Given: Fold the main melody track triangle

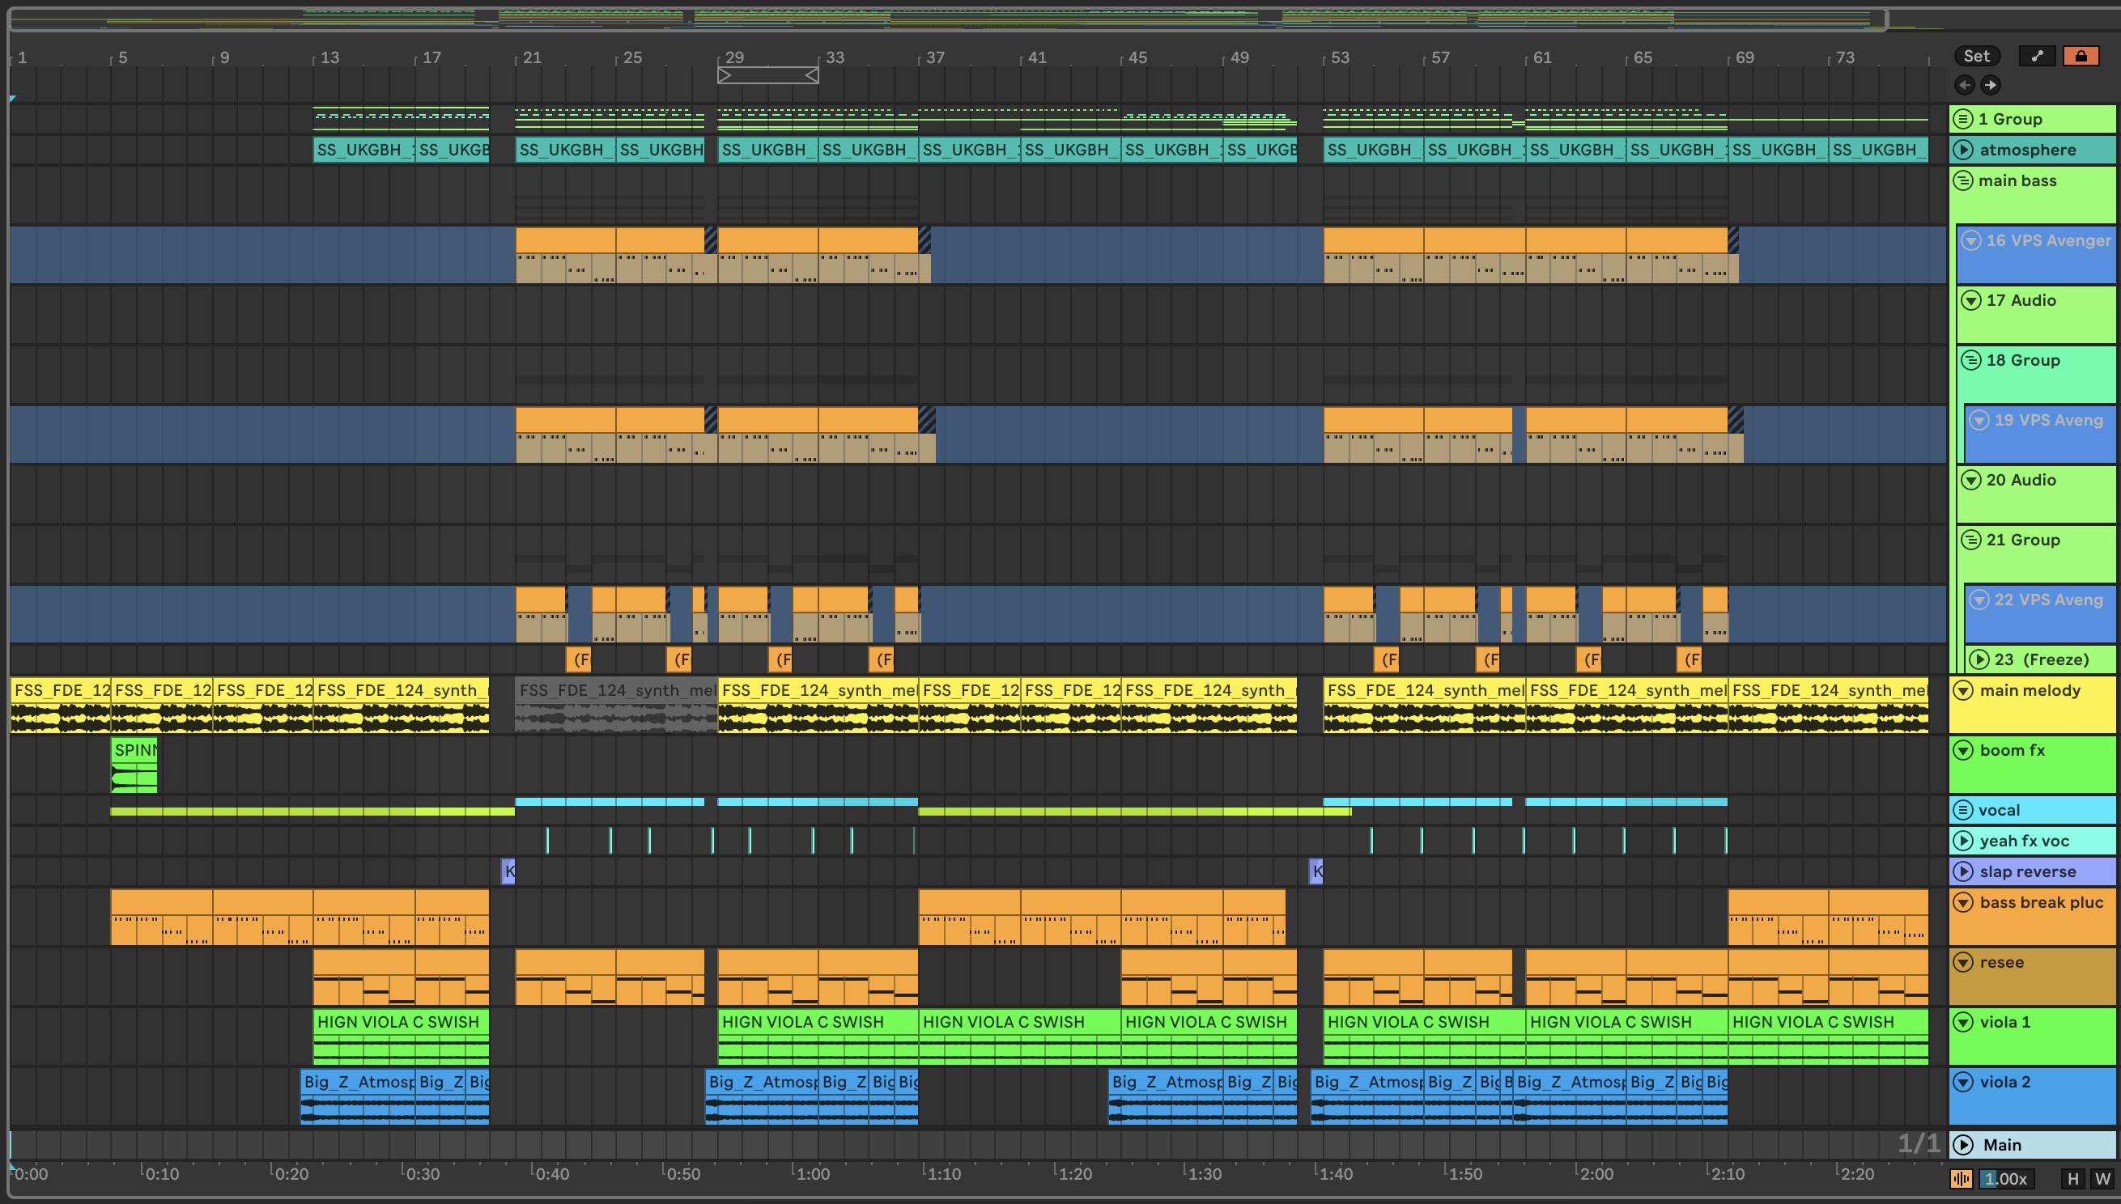Looking at the screenshot, I should pos(1962,690).
